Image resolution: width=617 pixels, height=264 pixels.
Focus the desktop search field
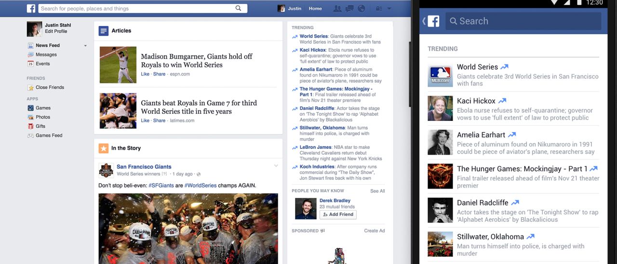pos(143,8)
